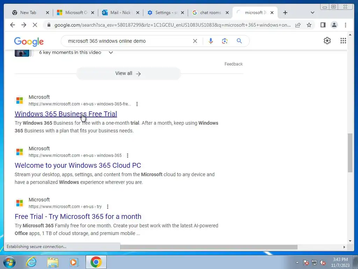
Task: Open Free Trial - Try Microsoft 365 link
Action: (x=78, y=216)
